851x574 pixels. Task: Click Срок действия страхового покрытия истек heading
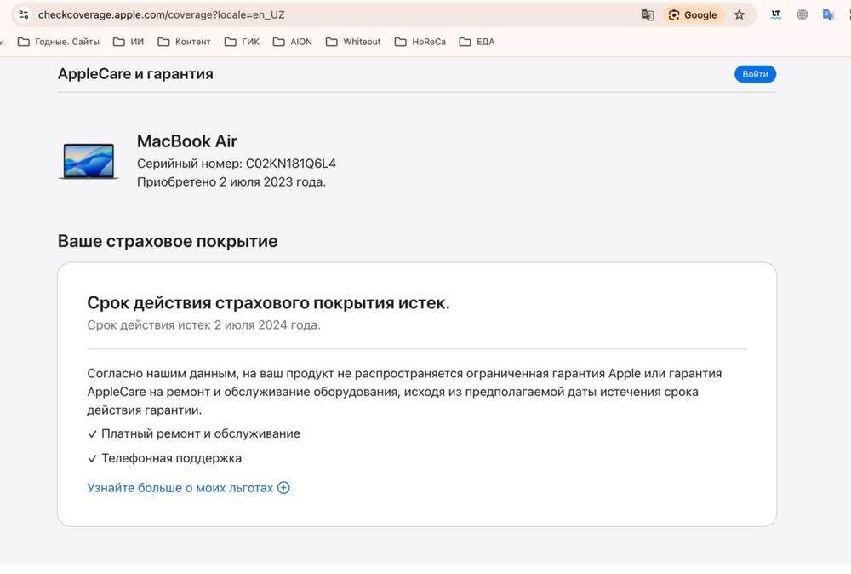pos(268,302)
